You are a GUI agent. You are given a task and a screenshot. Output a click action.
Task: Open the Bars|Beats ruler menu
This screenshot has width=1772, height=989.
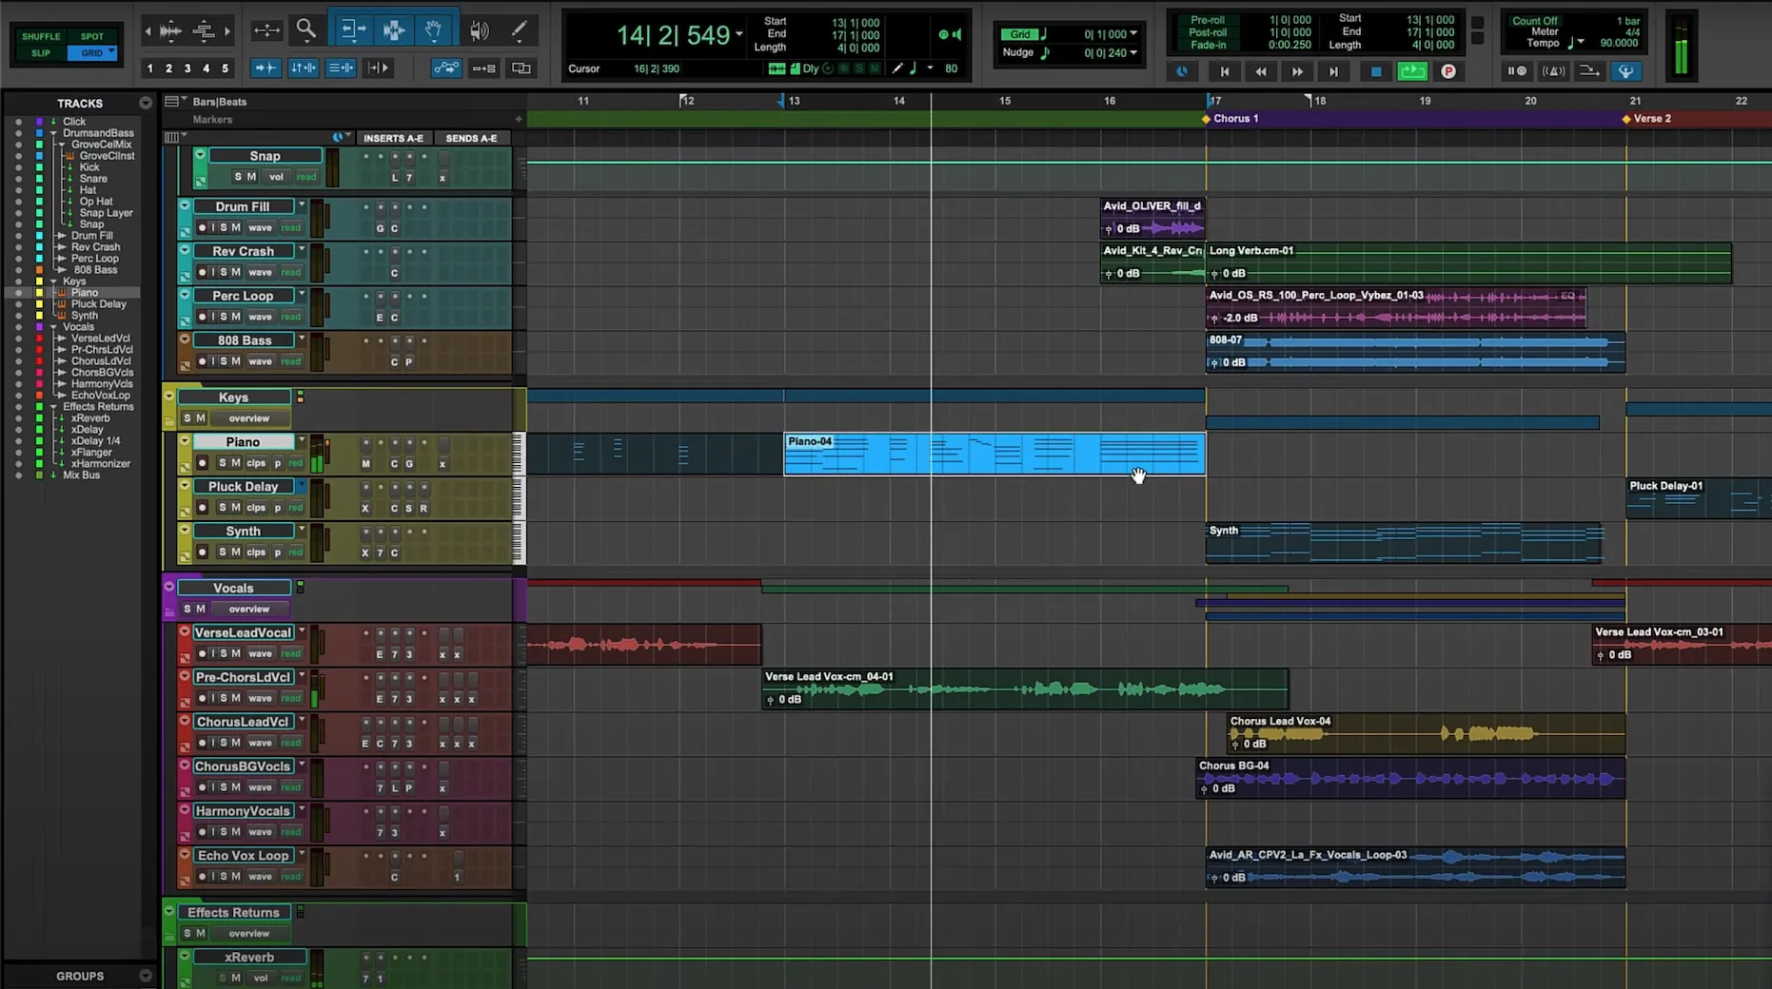click(x=171, y=101)
